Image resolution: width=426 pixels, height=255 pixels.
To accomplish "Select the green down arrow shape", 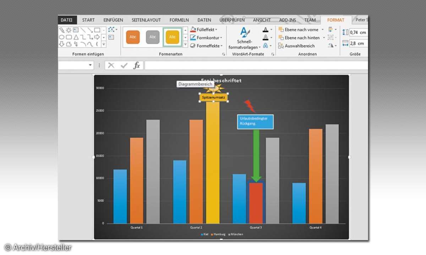I will [256, 156].
